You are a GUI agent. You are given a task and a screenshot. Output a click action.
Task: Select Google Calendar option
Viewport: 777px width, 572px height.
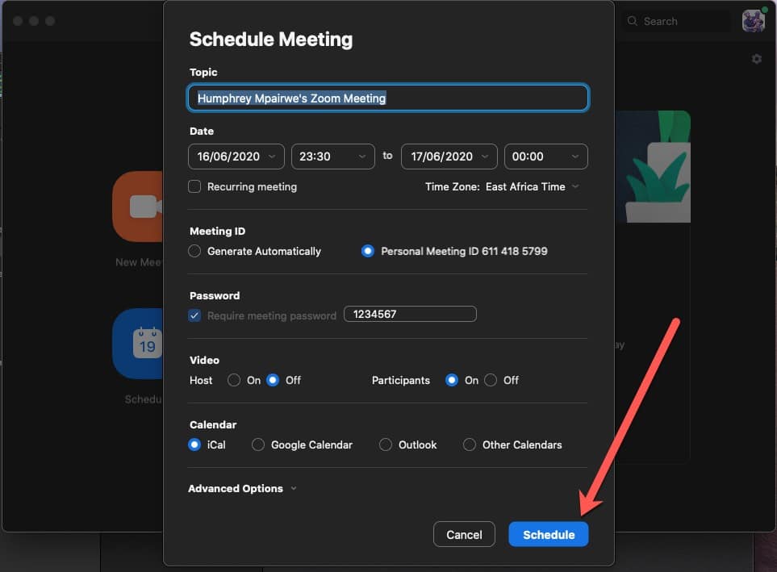click(257, 445)
